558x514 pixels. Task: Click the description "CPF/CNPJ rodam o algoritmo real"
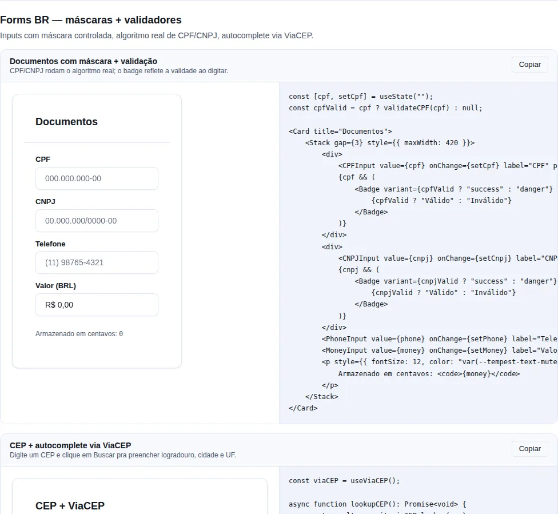pos(119,71)
